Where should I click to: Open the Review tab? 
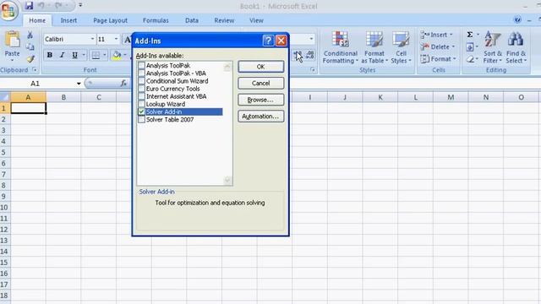tap(224, 20)
